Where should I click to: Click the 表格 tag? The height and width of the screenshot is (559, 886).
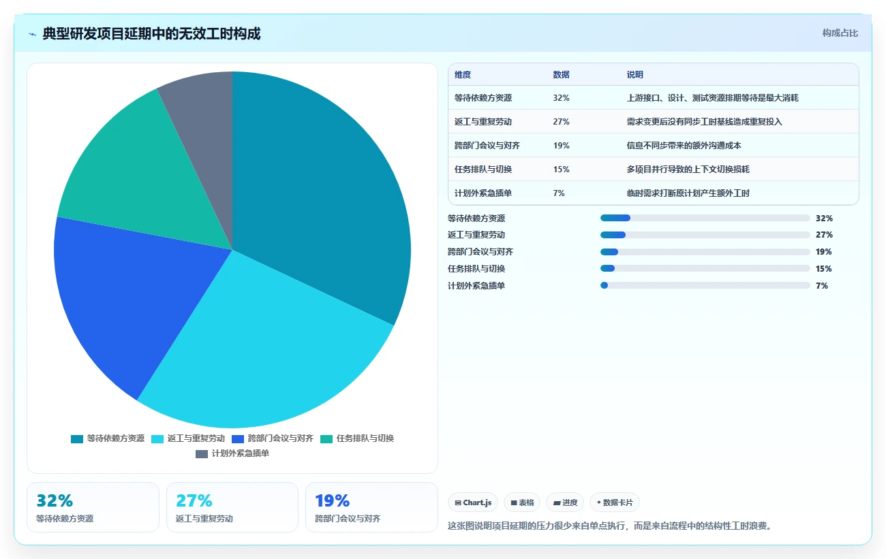(x=522, y=502)
